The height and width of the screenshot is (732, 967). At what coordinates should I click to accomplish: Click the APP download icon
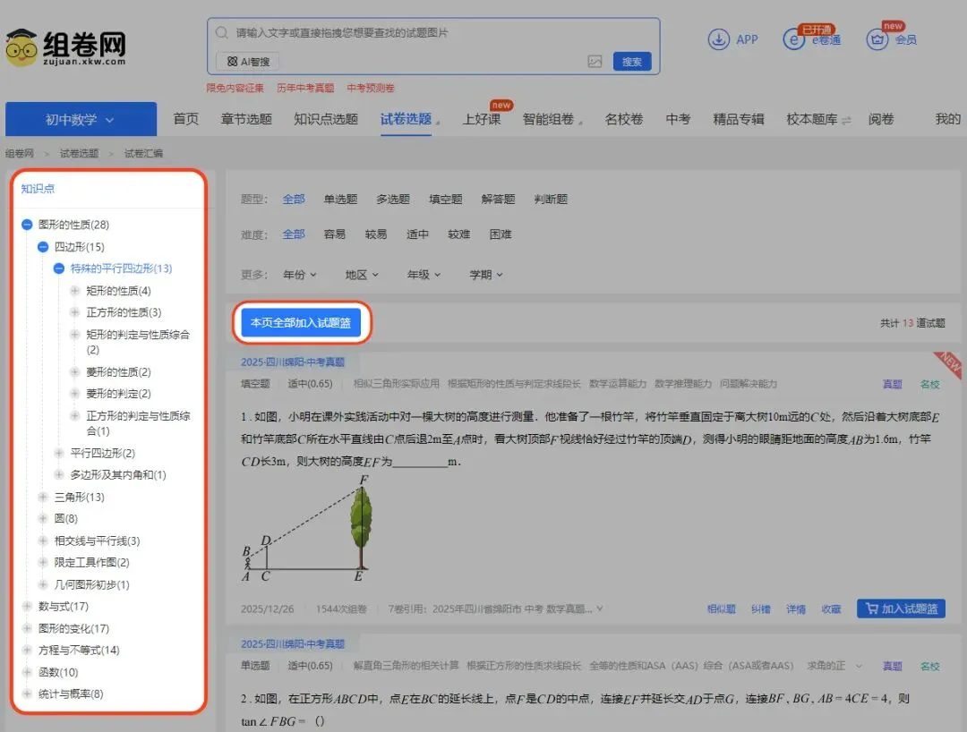pos(718,39)
